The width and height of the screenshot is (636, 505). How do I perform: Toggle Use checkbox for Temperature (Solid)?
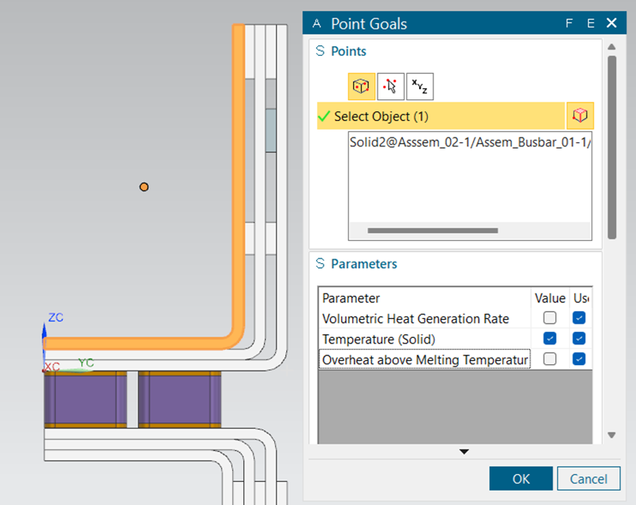(579, 338)
